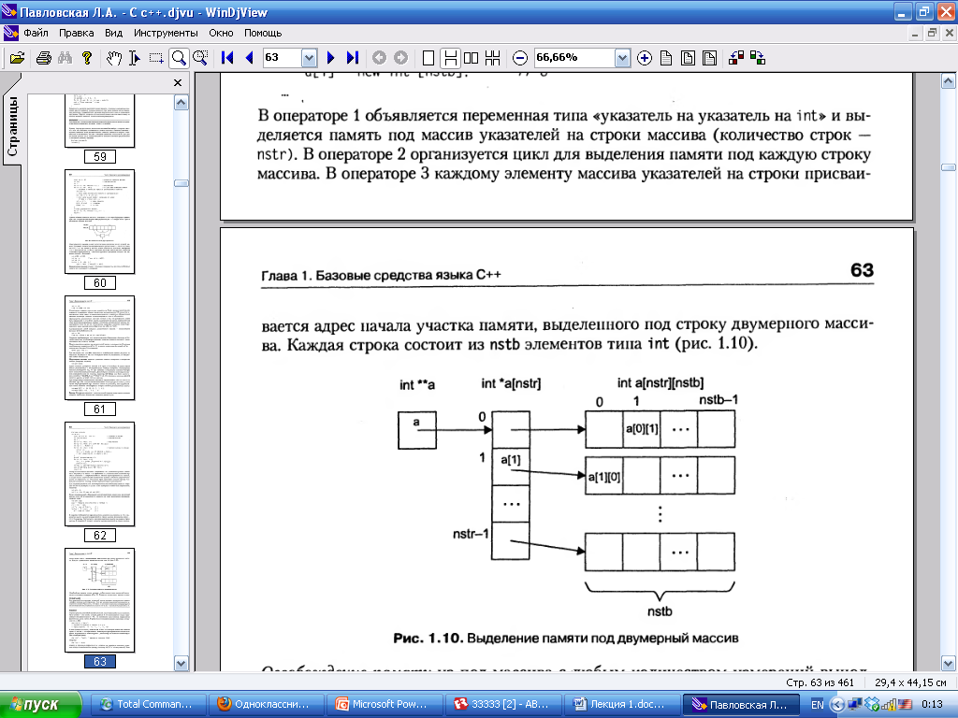Click thumbnail panel scroll down arrow
Screen dimensions: 958x718
(181, 663)
